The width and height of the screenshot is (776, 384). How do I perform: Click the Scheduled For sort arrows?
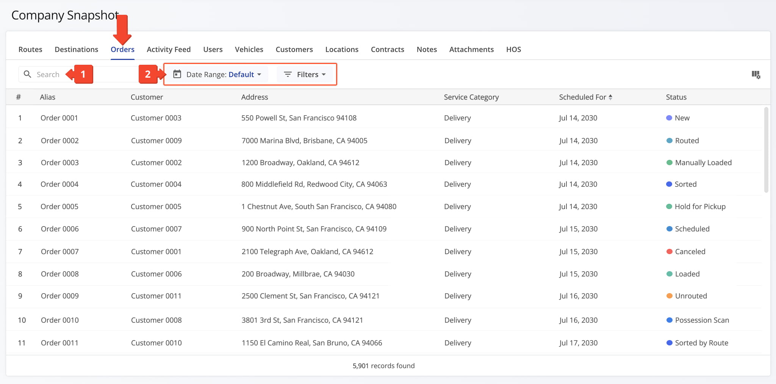pos(610,97)
